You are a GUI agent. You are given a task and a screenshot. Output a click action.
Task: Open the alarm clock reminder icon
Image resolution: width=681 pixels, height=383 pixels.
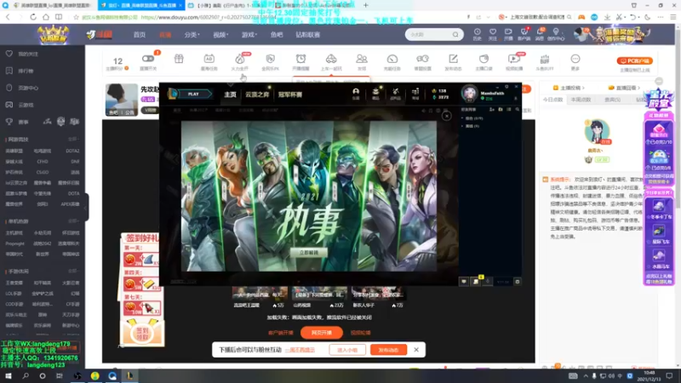point(300,59)
